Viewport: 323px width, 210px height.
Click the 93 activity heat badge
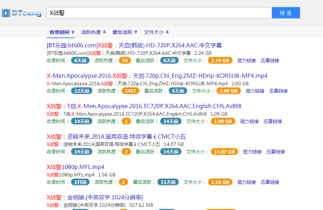pos(125,61)
